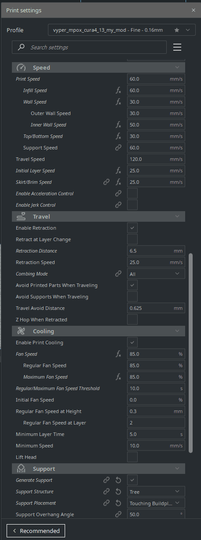Click the link icon beside Enable Jerk Control
This screenshot has width=201, height=540.
coord(118,205)
